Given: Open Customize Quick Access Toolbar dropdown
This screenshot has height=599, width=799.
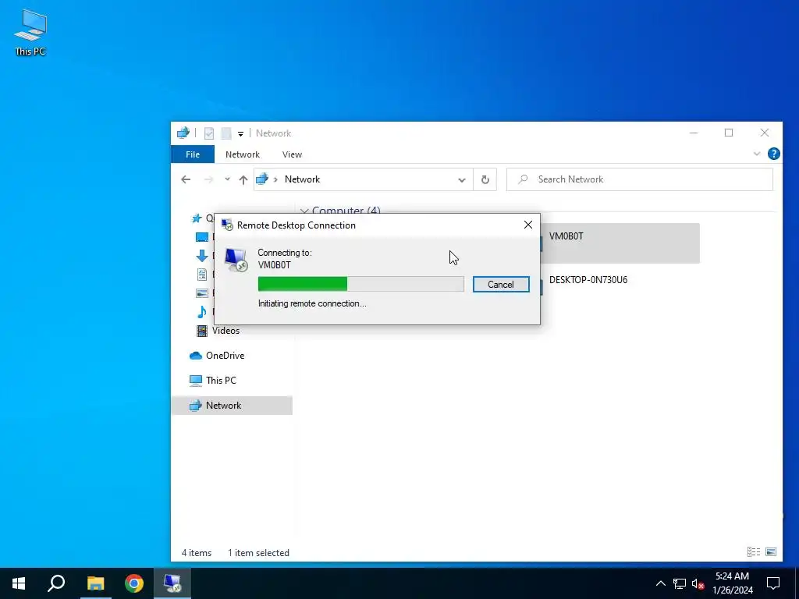Looking at the screenshot, I should click(240, 133).
